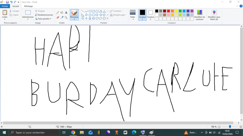Open the Quick Access Toolbar customize arrow

click(18, 2)
